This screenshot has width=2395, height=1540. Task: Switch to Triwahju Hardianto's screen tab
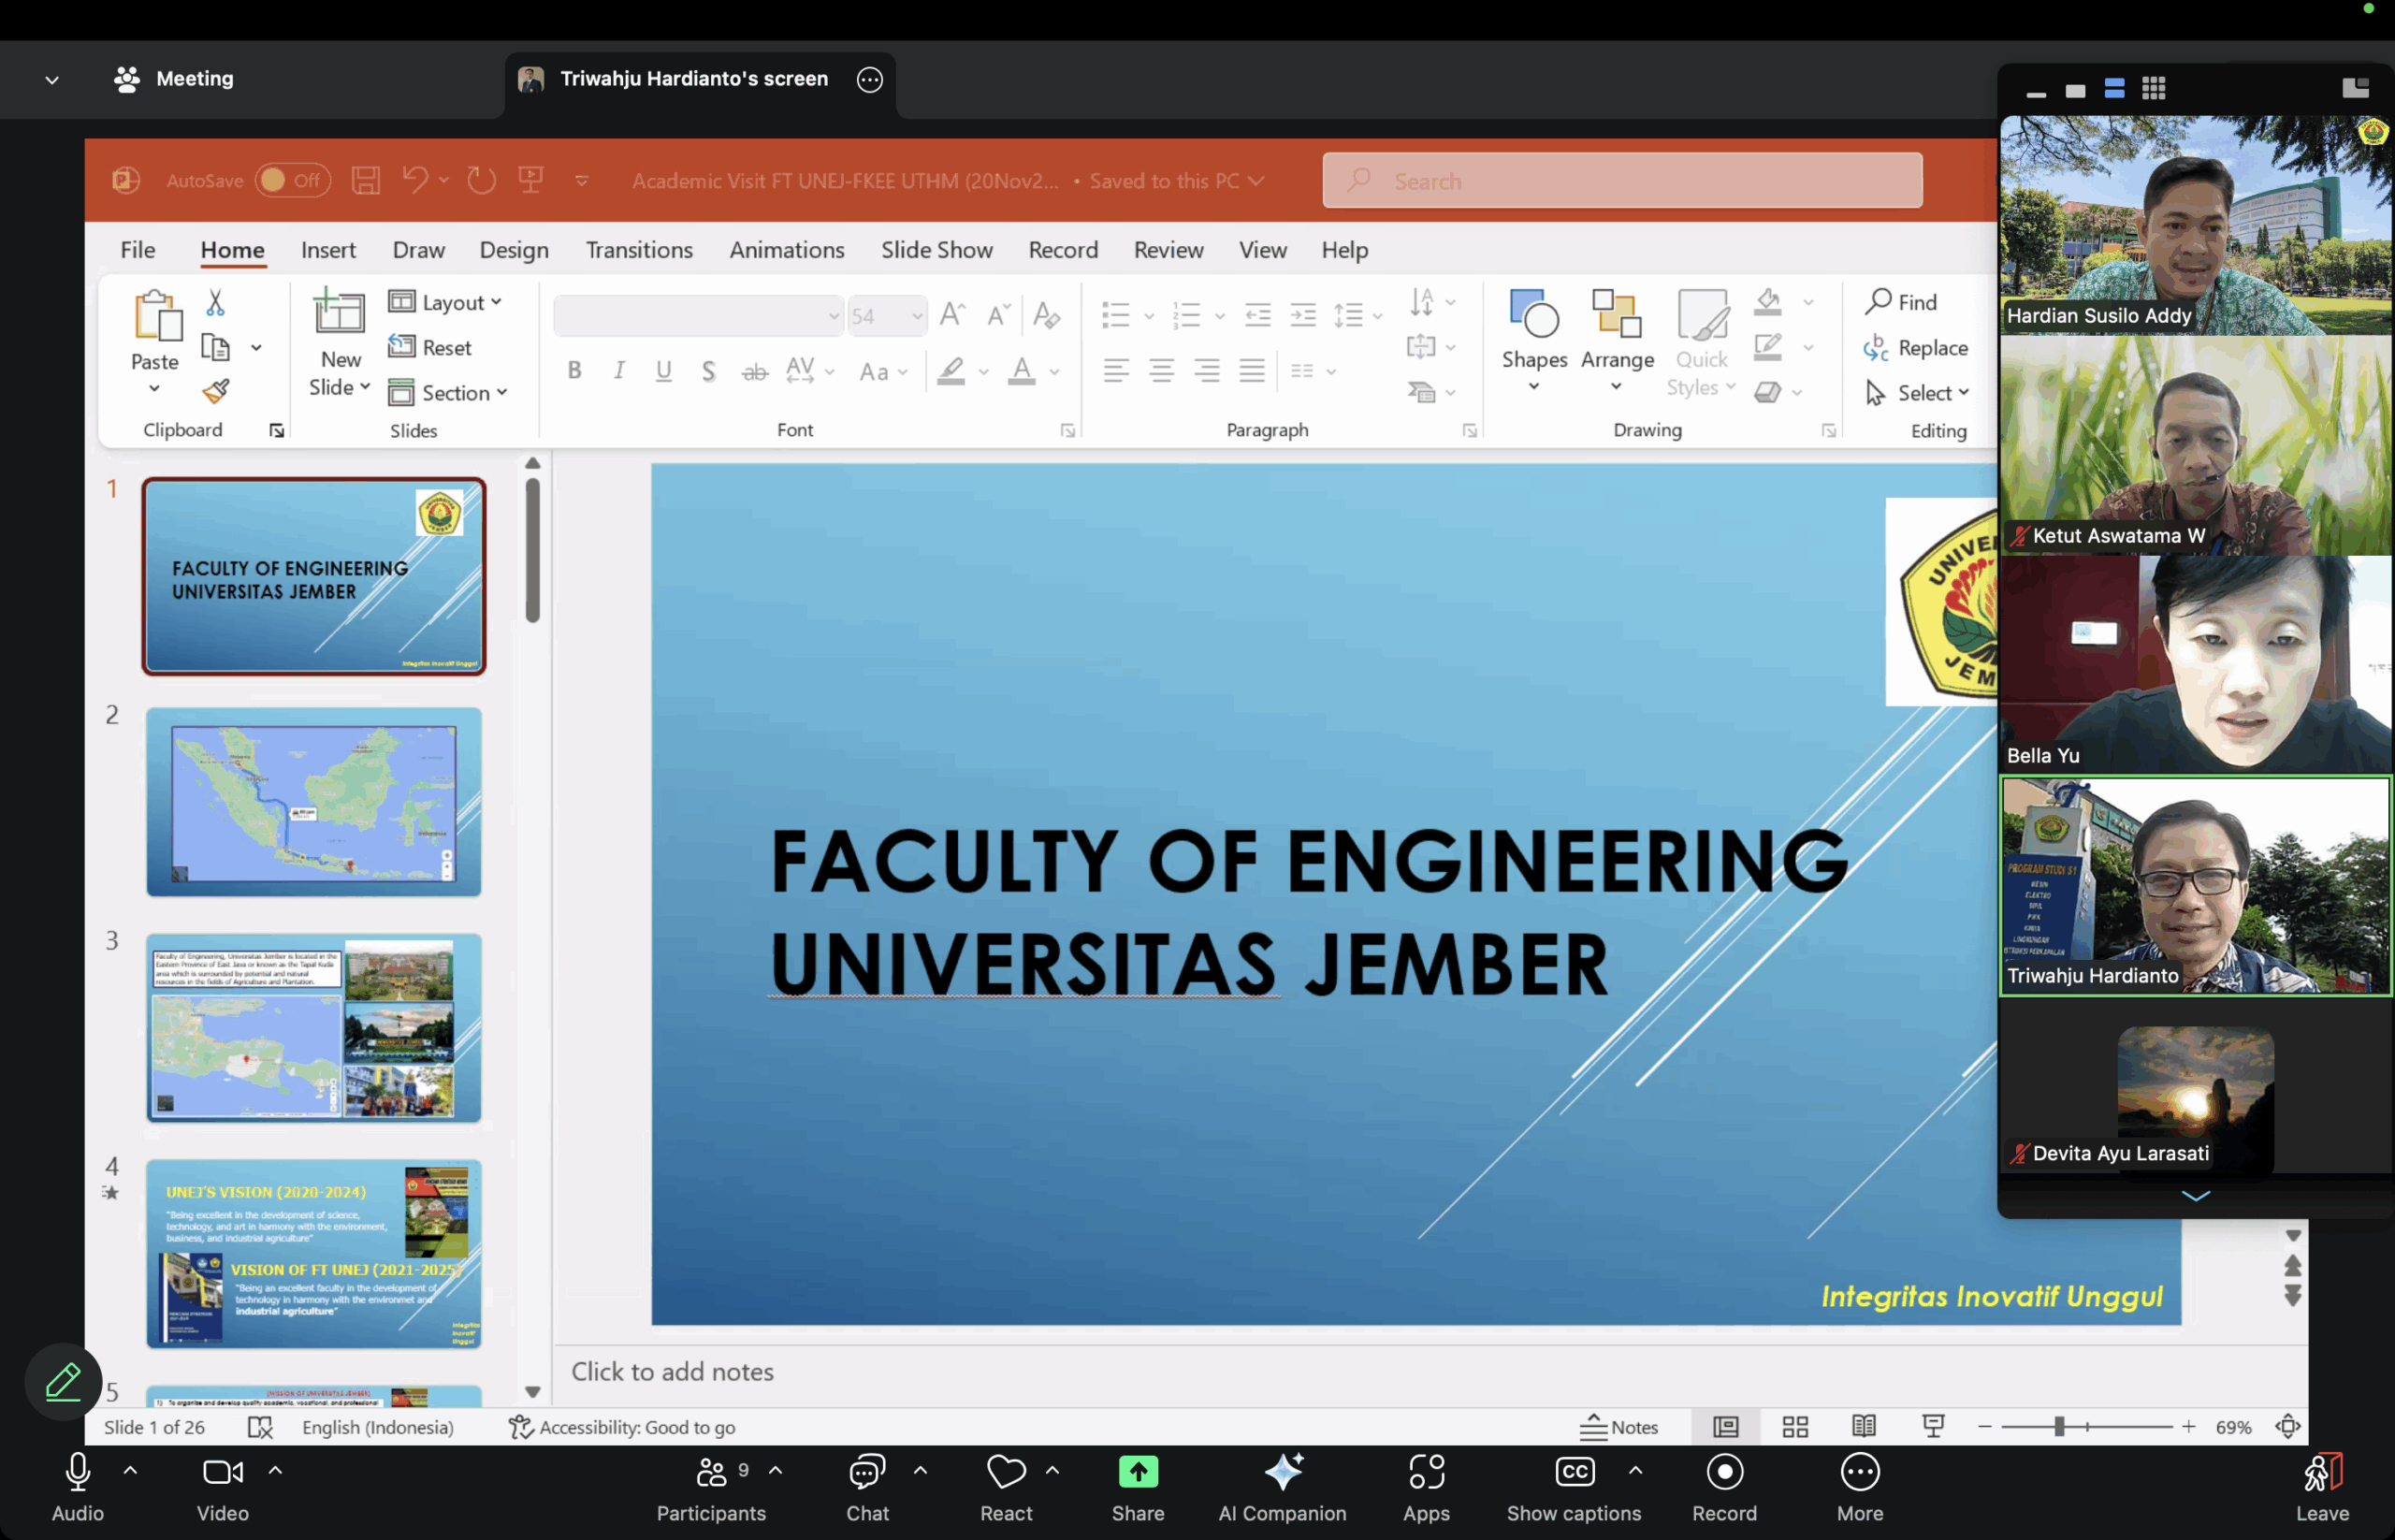pyautogui.click(x=692, y=79)
